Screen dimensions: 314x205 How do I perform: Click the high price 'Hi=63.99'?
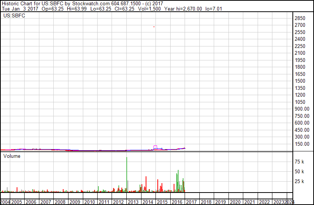tap(77, 9)
